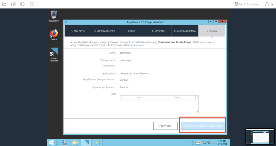Image resolution: width=276 pixels, height=146 pixels.
Task: Click the Tags table scroll up arrow
Action: pyautogui.click(x=197, y=97)
